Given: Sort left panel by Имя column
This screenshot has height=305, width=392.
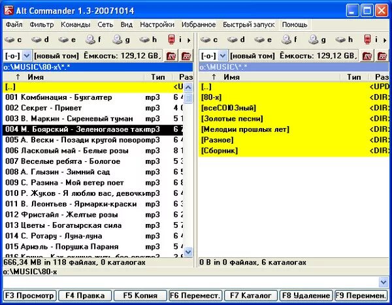Looking at the screenshot, I should click(74, 77).
